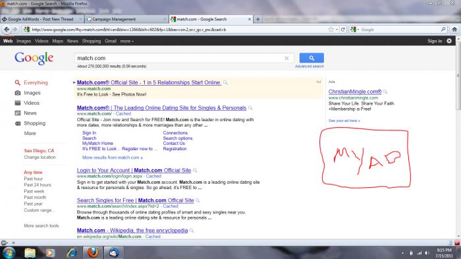Screen dimensions: 461x259
Task: Filter results to Past 24 hours
Action: pos(38,185)
